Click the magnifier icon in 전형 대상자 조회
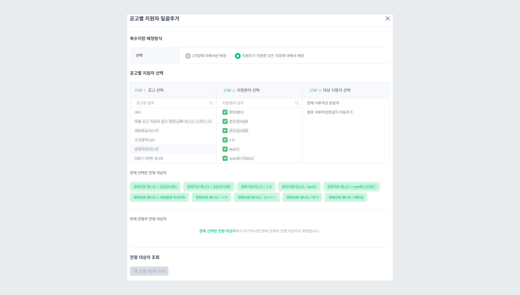This screenshot has height=295, width=520. [x=135, y=271]
